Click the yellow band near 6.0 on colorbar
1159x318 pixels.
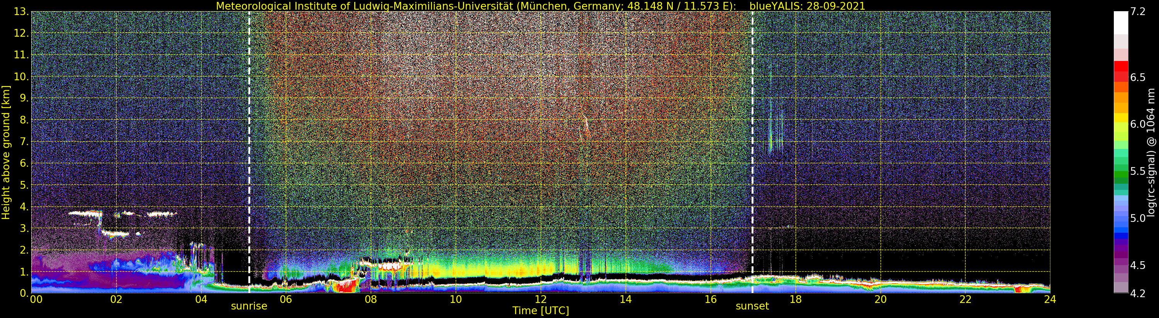1120,118
